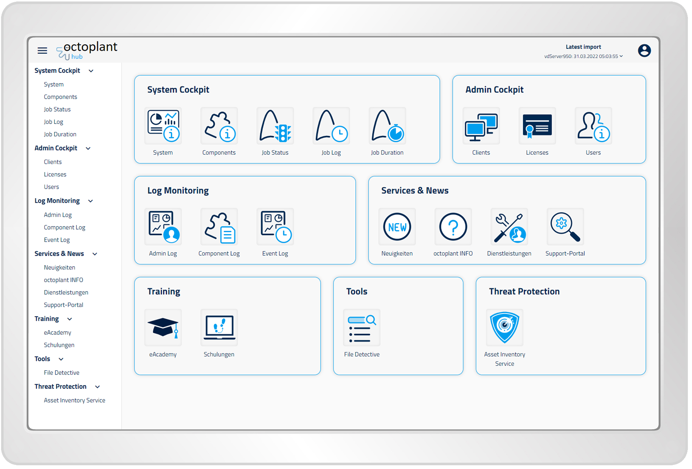692x469 pixels.
Task: Collapse the Log Monitoring sidebar section
Action: (x=90, y=201)
